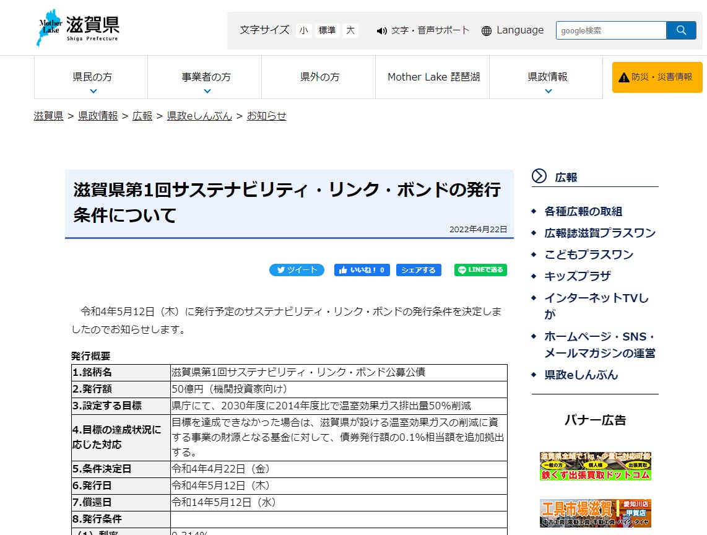Set text size to 小
This screenshot has height=535, width=707.
point(303,30)
